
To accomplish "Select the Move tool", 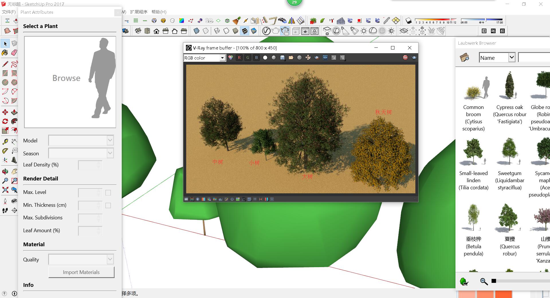I will coord(5,112).
